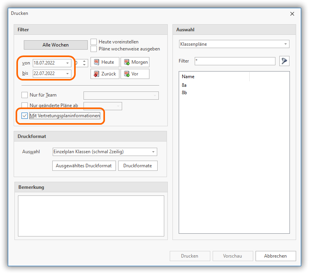This screenshot has width=309, height=274.
Task: Open the von date dropdown
Action: [67, 63]
